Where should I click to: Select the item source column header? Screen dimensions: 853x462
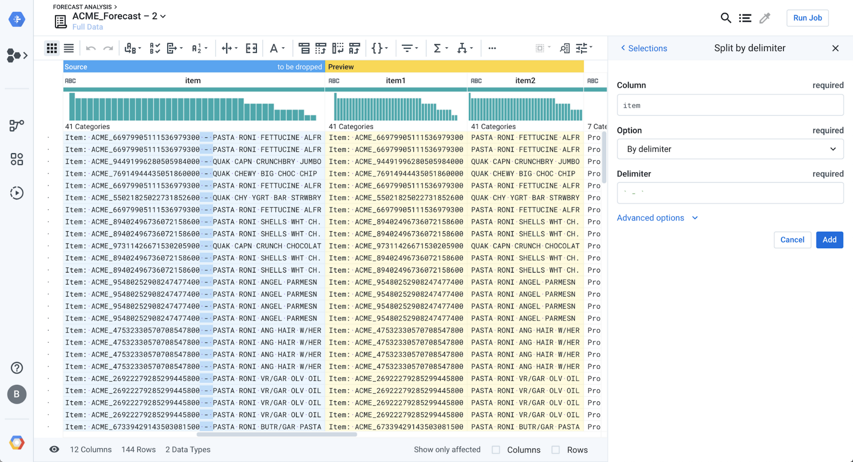[193, 81]
